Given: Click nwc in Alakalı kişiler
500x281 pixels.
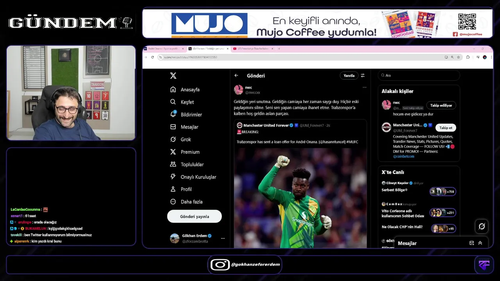Looking at the screenshot, I should (x=396, y=103).
